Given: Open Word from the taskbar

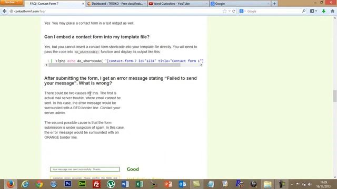Looking at the screenshot, I should pyautogui.click(x=125, y=184).
